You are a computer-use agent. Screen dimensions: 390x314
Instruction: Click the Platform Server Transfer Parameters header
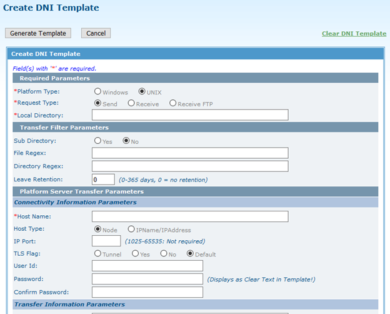pos(196,191)
